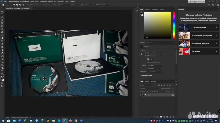
Task: Open the bit depth dropdown
Action: pyautogui.click(x=154, y=69)
